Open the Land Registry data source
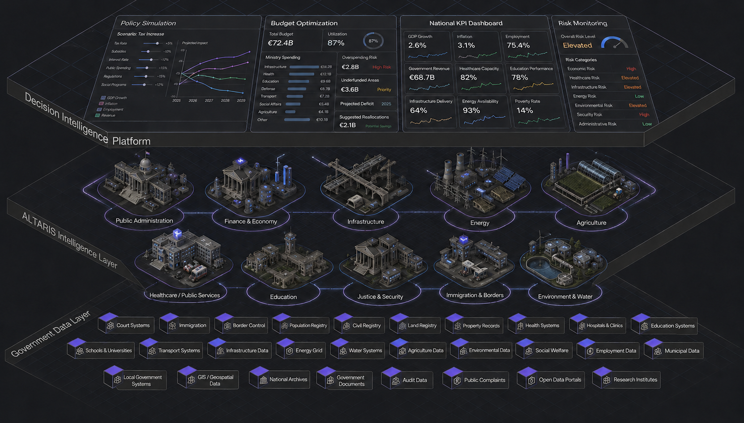The width and height of the screenshot is (744, 423). (415, 325)
